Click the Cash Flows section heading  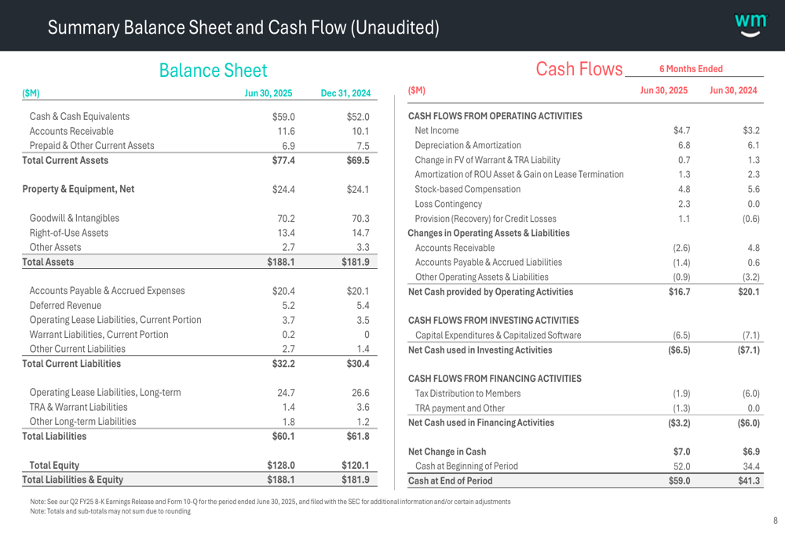click(579, 70)
